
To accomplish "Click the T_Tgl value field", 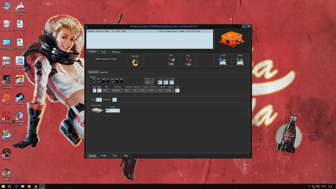I will coord(160,82).
